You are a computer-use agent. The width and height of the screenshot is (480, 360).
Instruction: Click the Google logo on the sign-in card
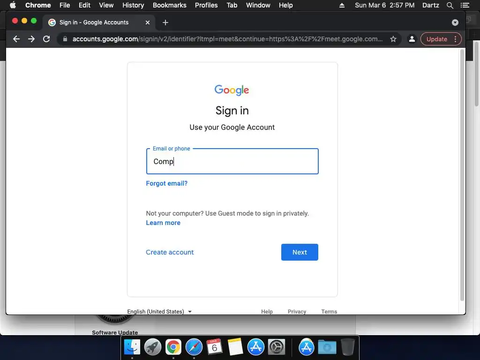[232, 90]
